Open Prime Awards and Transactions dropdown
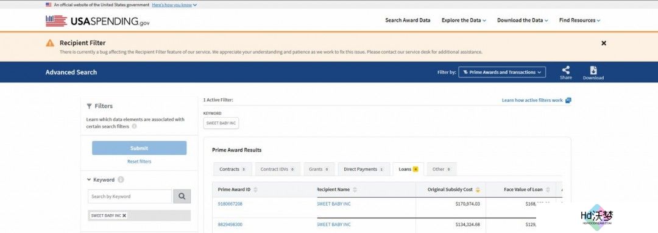The width and height of the screenshot is (658, 233). (502, 72)
